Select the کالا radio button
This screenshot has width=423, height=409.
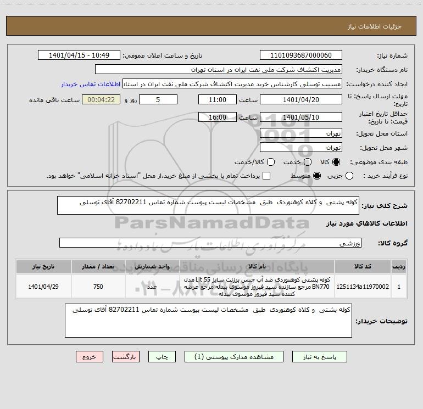pyautogui.click(x=336, y=162)
